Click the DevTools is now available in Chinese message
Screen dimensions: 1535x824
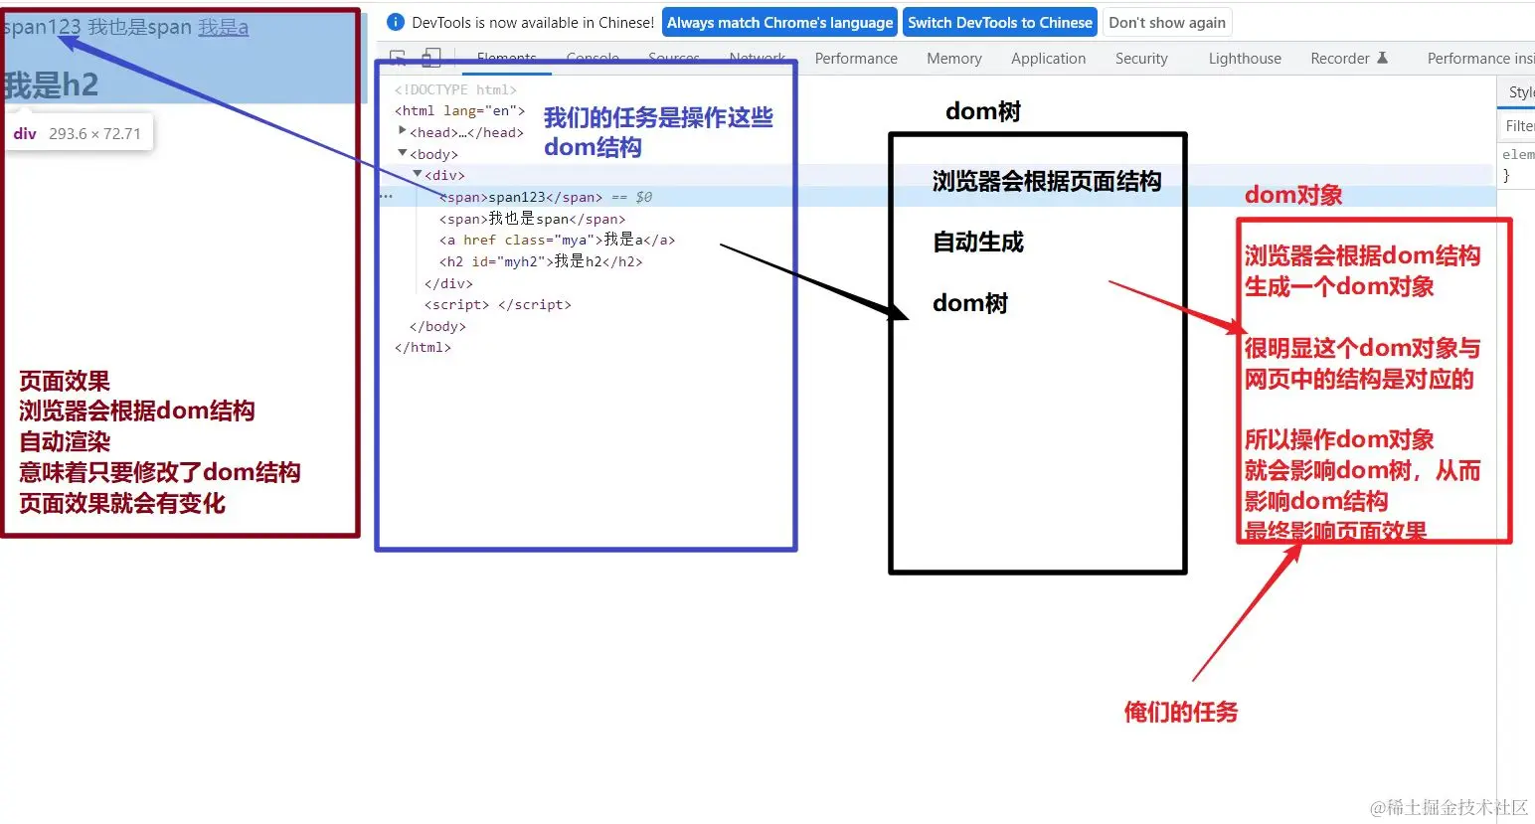533,22
